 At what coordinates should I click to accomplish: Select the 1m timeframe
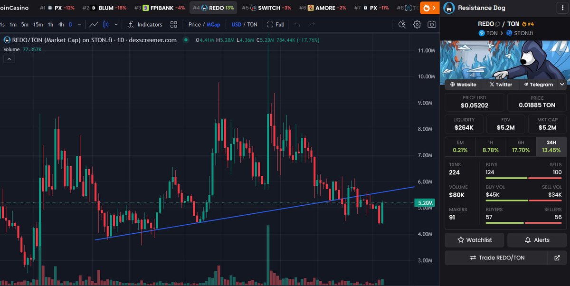[x=13, y=24]
